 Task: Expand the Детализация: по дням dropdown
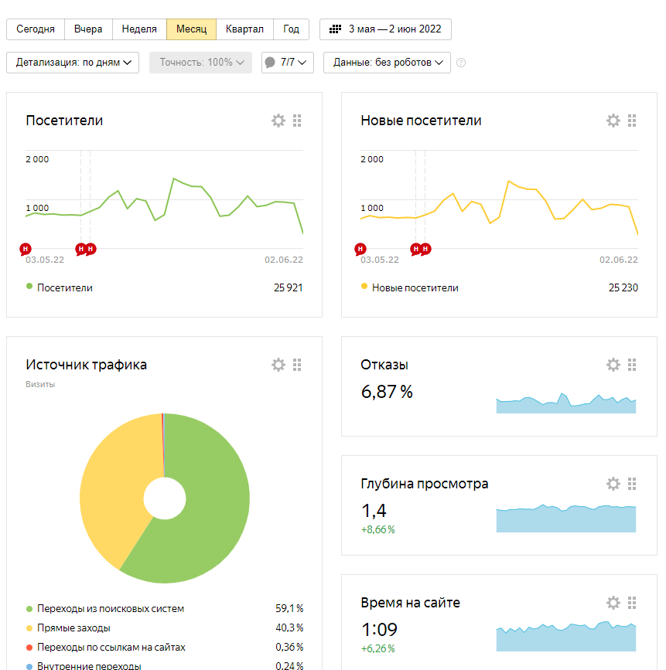[x=73, y=63]
